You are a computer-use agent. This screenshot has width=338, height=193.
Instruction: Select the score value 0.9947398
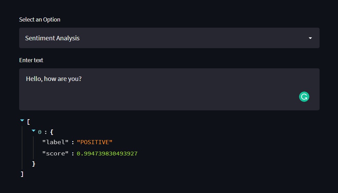coord(107,153)
